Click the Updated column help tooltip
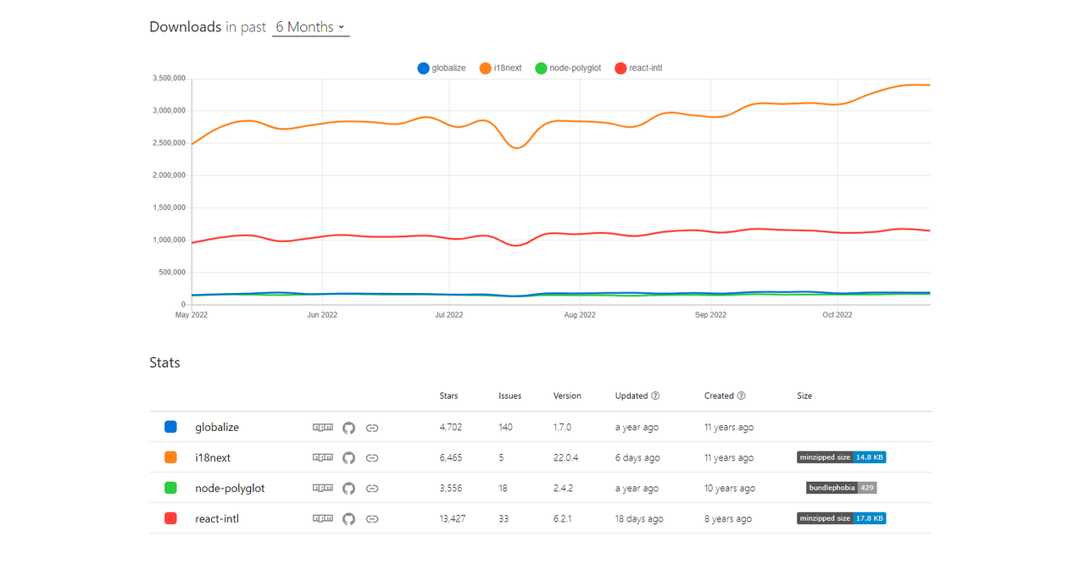 [x=654, y=395]
